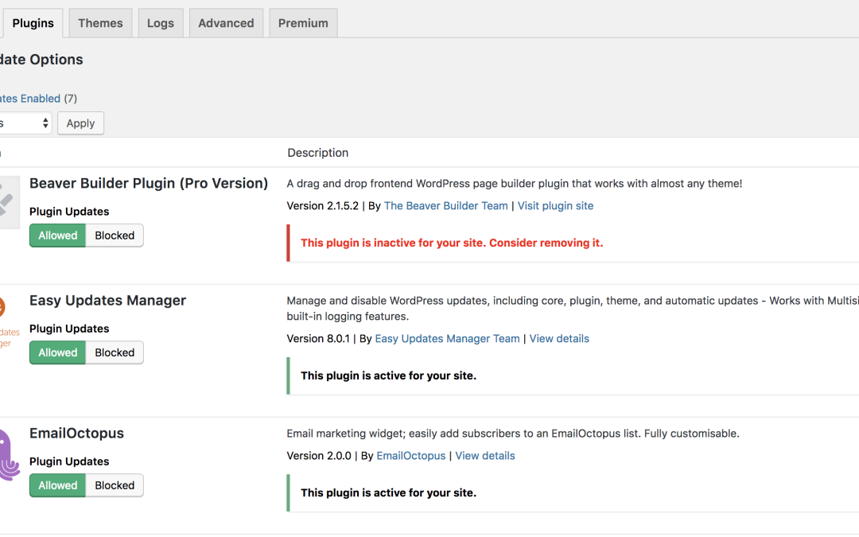Switch to the Themes tab
Viewport: 859px width, 537px height.
click(x=100, y=23)
